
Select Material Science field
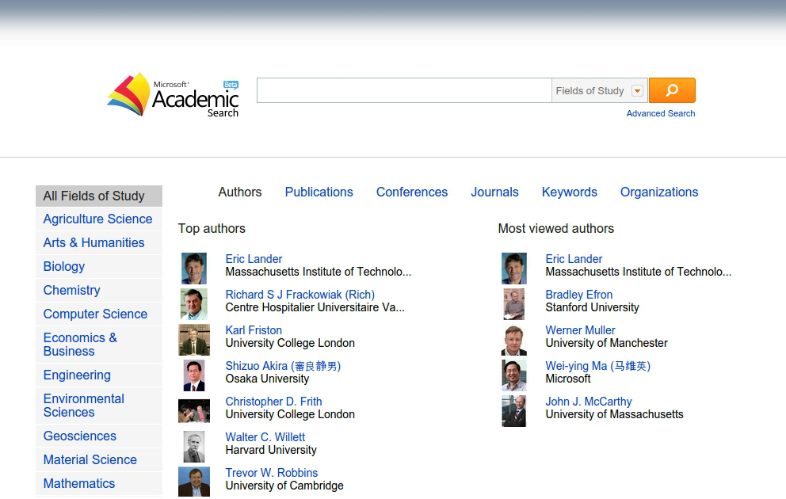99,459
